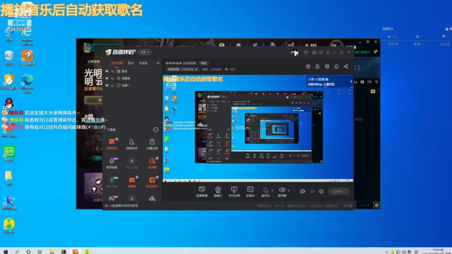Click the greyed download tool in the toolbox second row

(132, 163)
